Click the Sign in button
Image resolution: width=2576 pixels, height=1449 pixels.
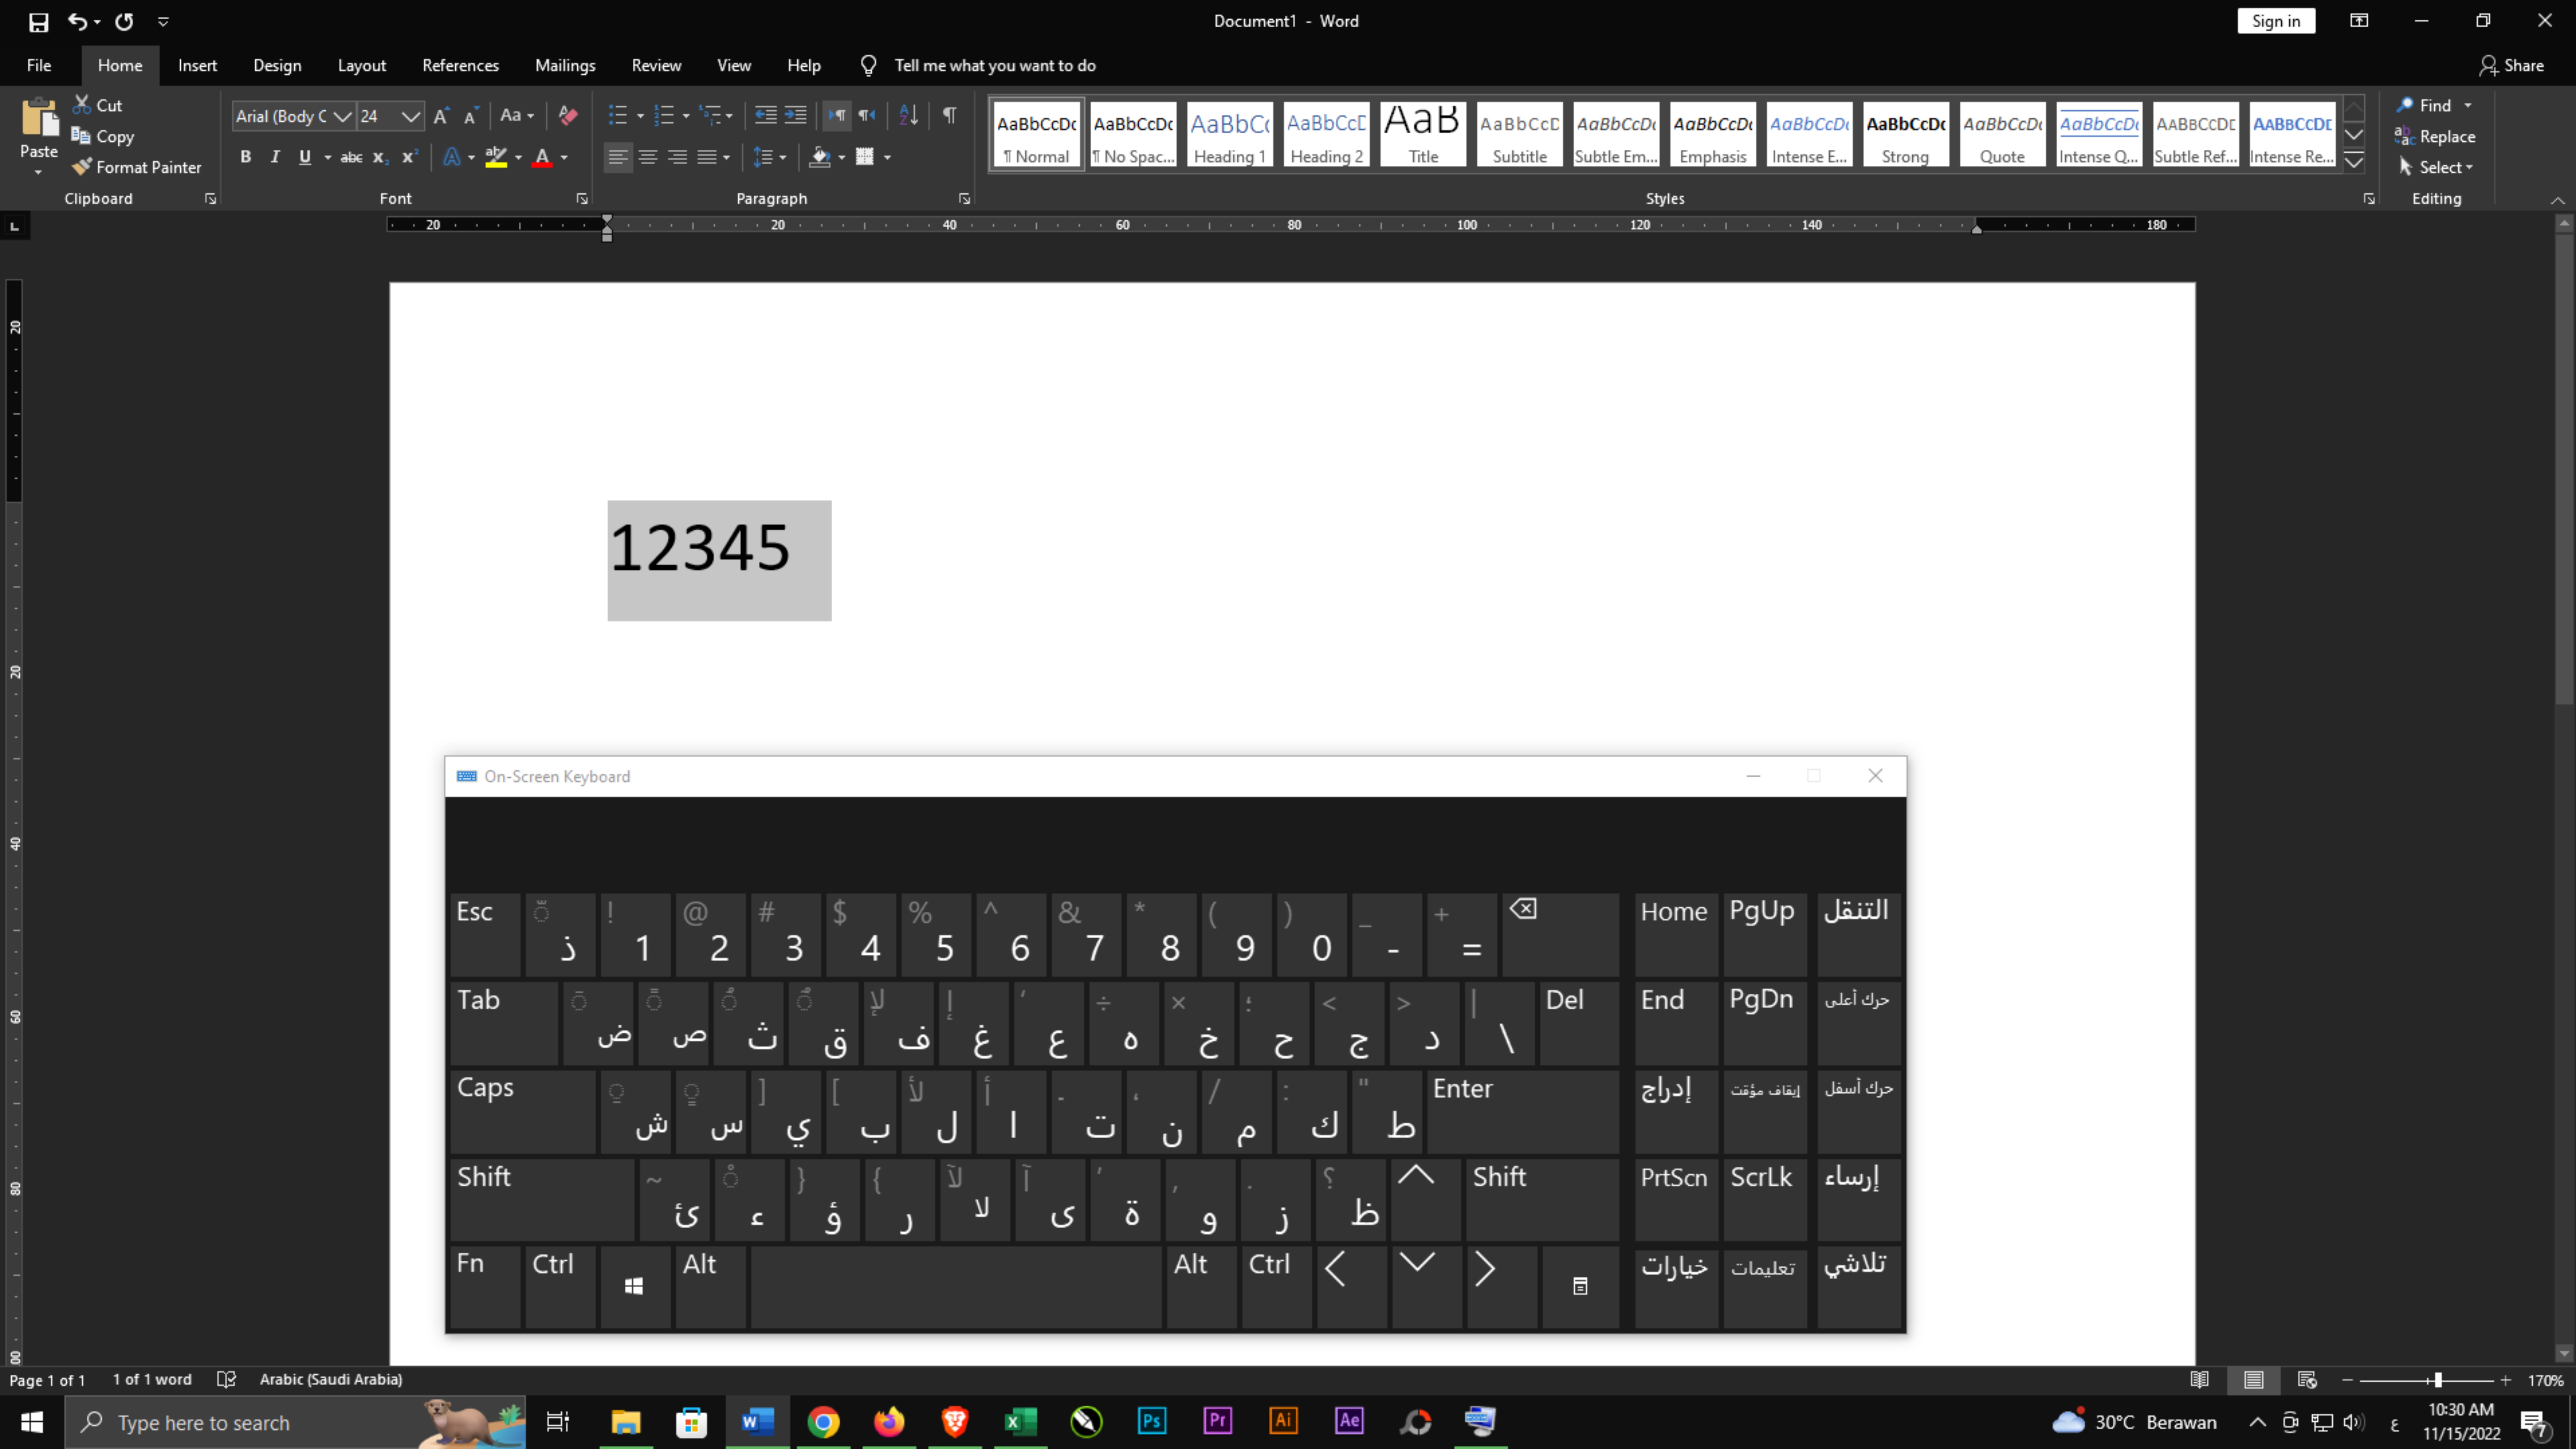(x=2275, y=21)
